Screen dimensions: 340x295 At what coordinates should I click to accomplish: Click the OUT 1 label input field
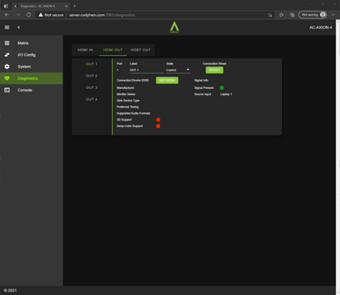point(147,70)
